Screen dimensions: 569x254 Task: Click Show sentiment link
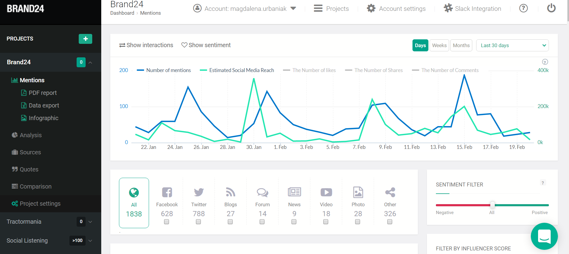pos(206,45)
